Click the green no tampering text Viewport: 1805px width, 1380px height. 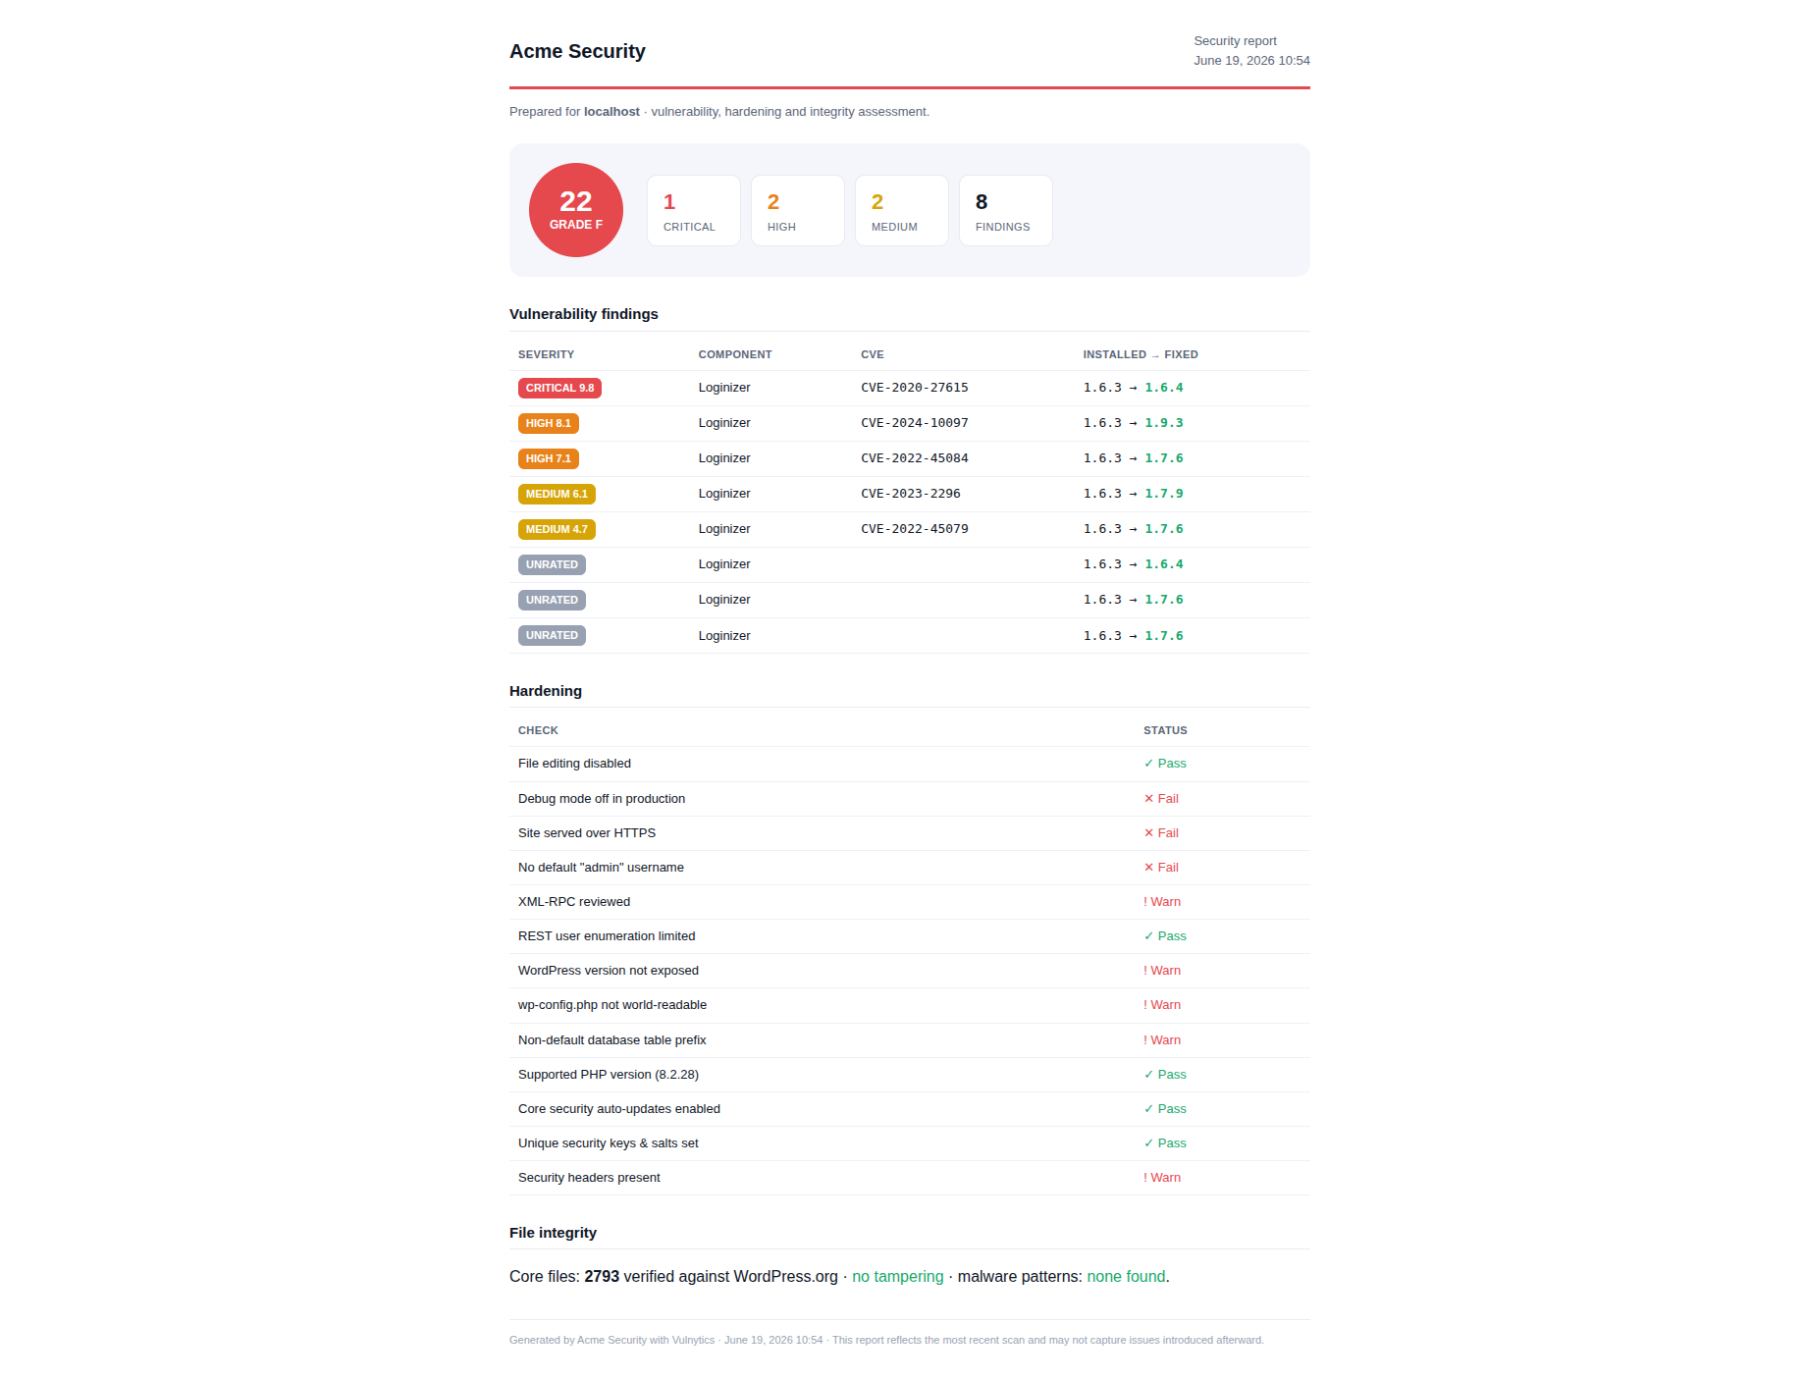897,1277
